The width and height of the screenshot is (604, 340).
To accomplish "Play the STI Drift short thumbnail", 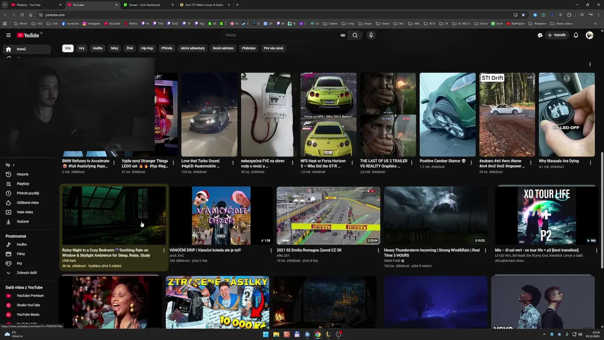I will tap(507, 114).
